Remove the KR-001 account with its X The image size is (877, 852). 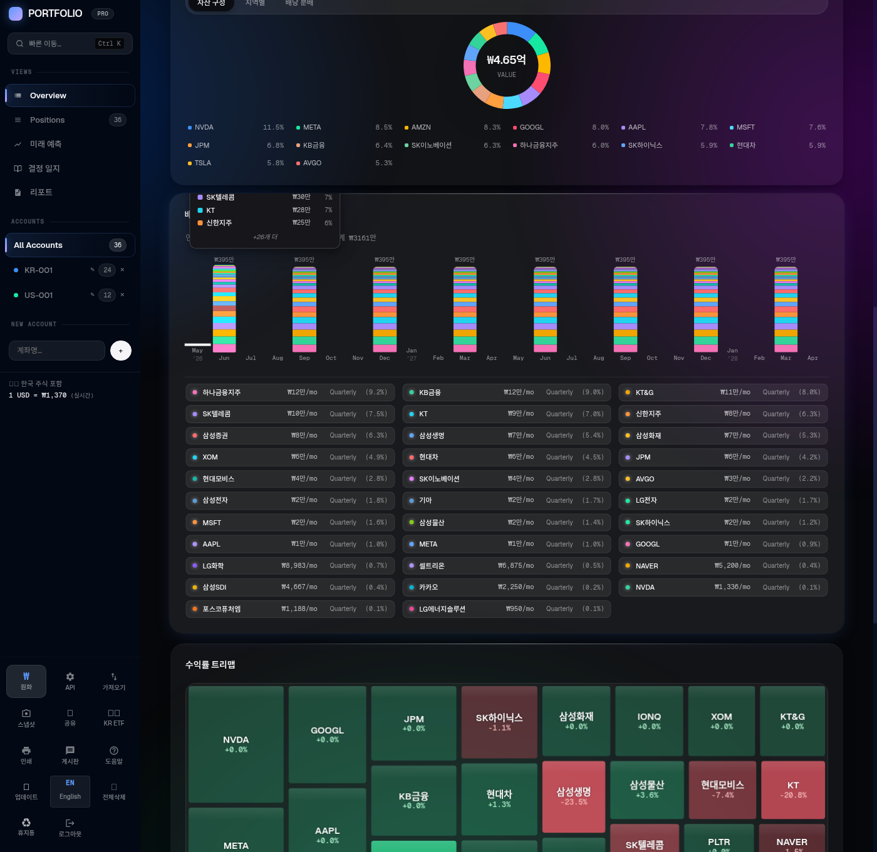[x=122, y=270]
